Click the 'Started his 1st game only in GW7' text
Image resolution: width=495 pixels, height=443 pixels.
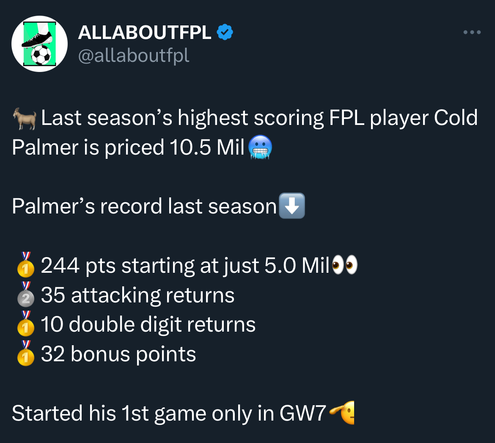pos(169,413)
